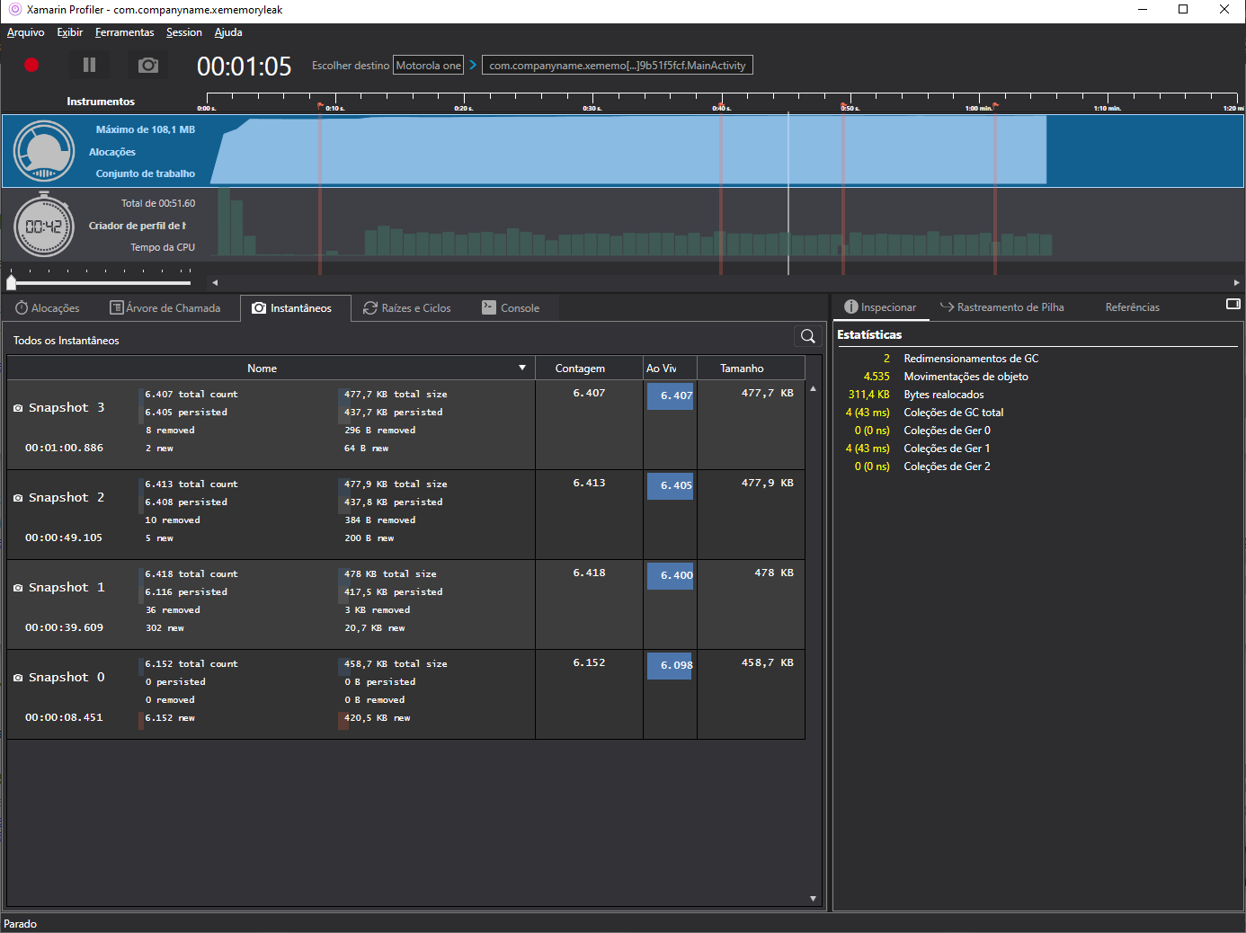Open search with the magnifier icon

pyautogui.click(x=806, y=336)
